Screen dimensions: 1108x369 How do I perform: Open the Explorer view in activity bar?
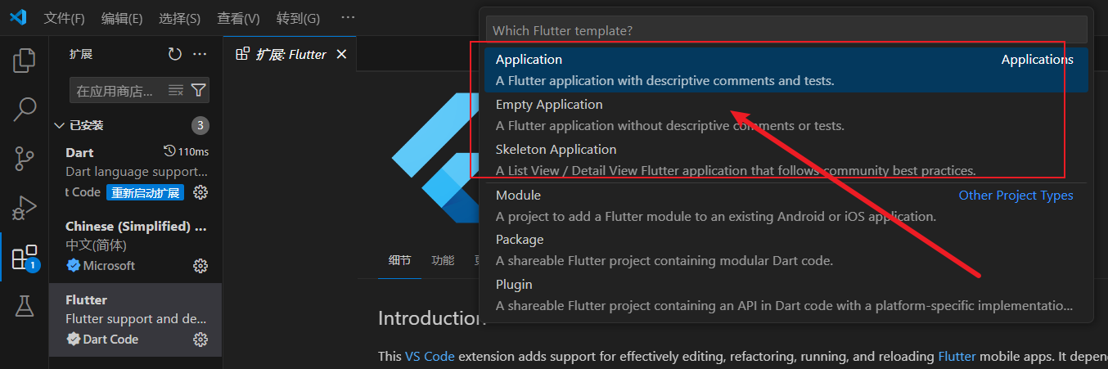click(25, 60)
